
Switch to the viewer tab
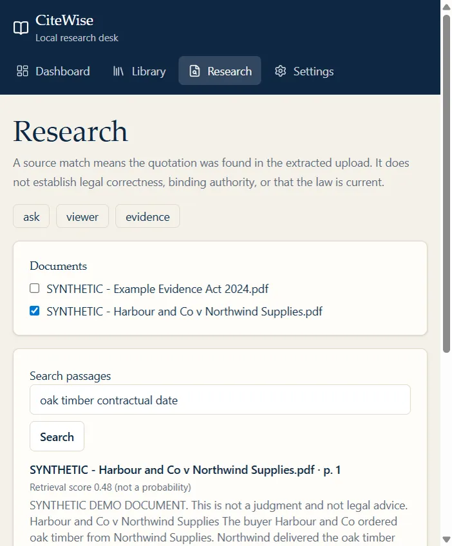point(82,216)
